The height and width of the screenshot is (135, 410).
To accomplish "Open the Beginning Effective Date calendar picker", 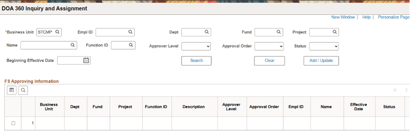I will (86, 60).
